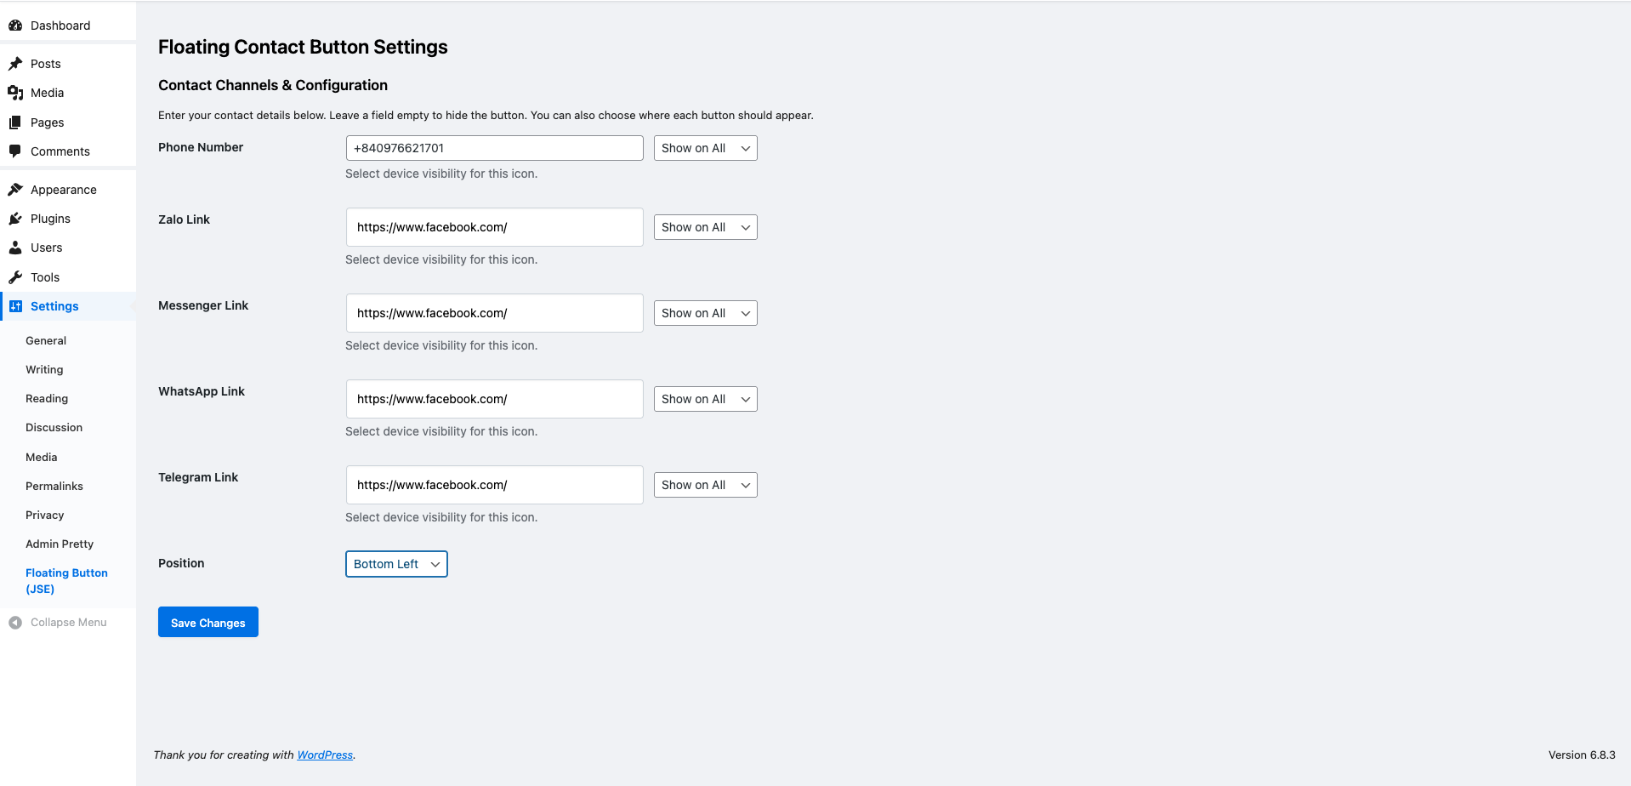Click the Appearance paintbrush icon

[x=15, y=190]
